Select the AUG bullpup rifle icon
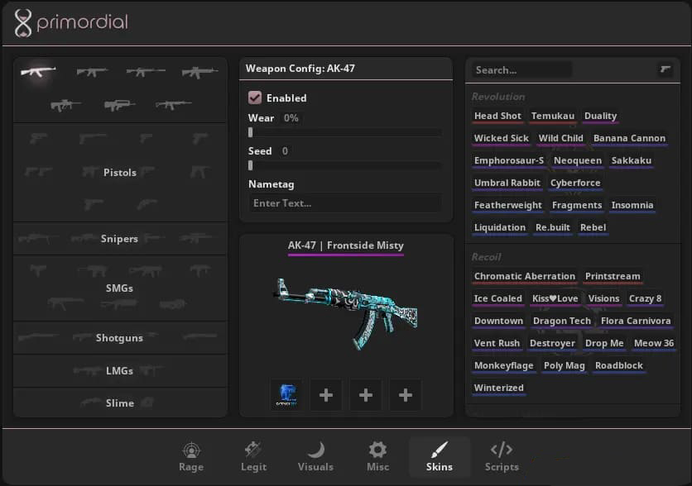 click(65, 105)
